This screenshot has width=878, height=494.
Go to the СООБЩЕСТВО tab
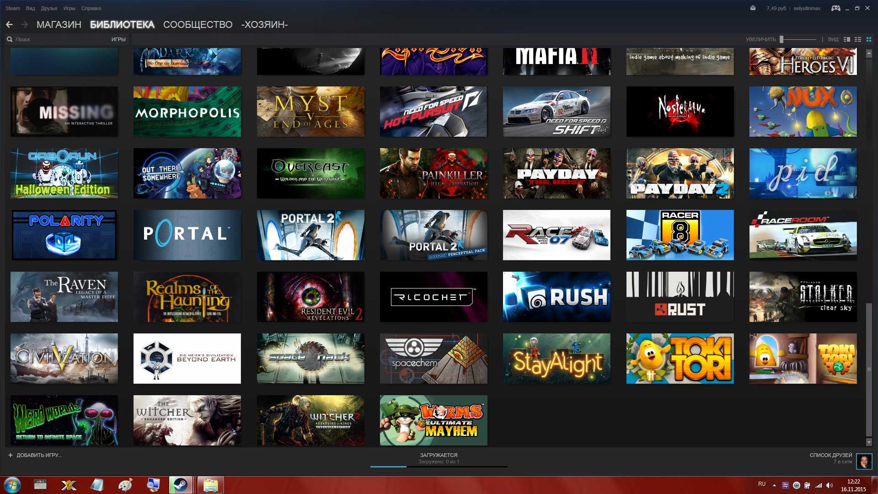pyautogui.click(x=198, y=25)
